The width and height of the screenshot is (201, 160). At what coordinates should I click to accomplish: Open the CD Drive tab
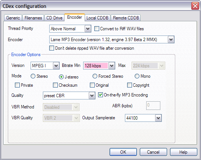click(x=54, y=18)
